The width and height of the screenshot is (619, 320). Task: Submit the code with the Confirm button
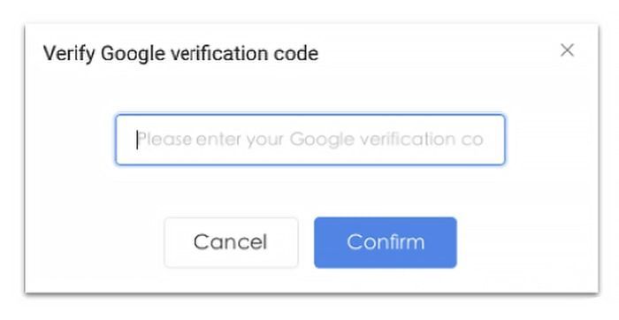pyautogui.click(x=386, y=242)
